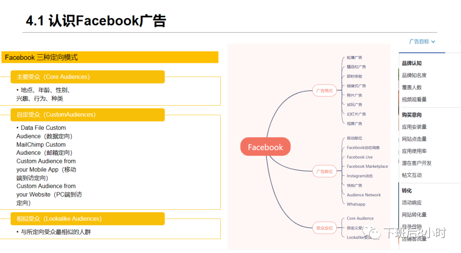Click the Audience Network leaf
The height and width of the screenshot is (253, 461).
(x=364, y=195)
